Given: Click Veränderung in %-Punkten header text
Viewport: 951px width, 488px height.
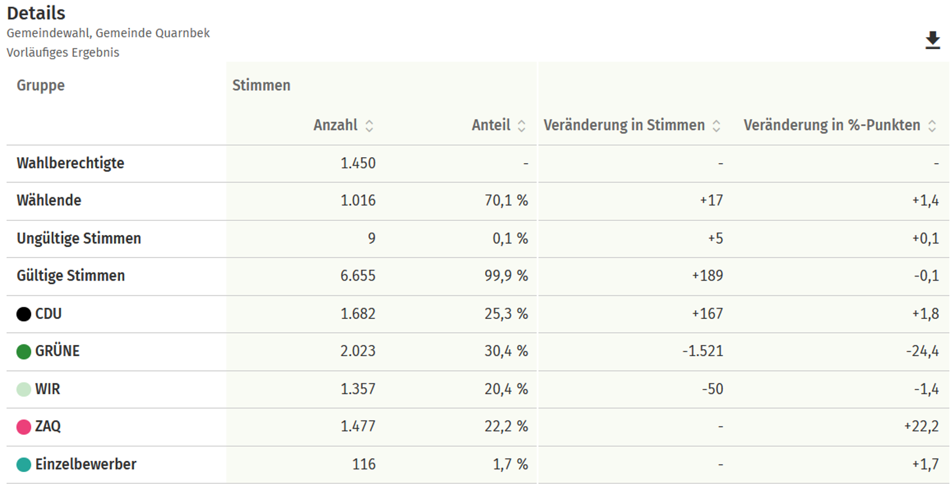Looking at the screenshot, I should pos(832,125).
